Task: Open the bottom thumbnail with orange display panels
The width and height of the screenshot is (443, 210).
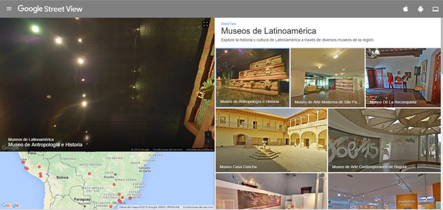Action: (x=384, y=191)
